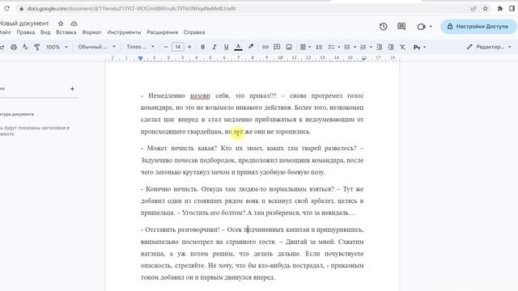Click the misspelled underlined word 'назови'
This screenshot has height=291, width=518.
pos(200,95)
